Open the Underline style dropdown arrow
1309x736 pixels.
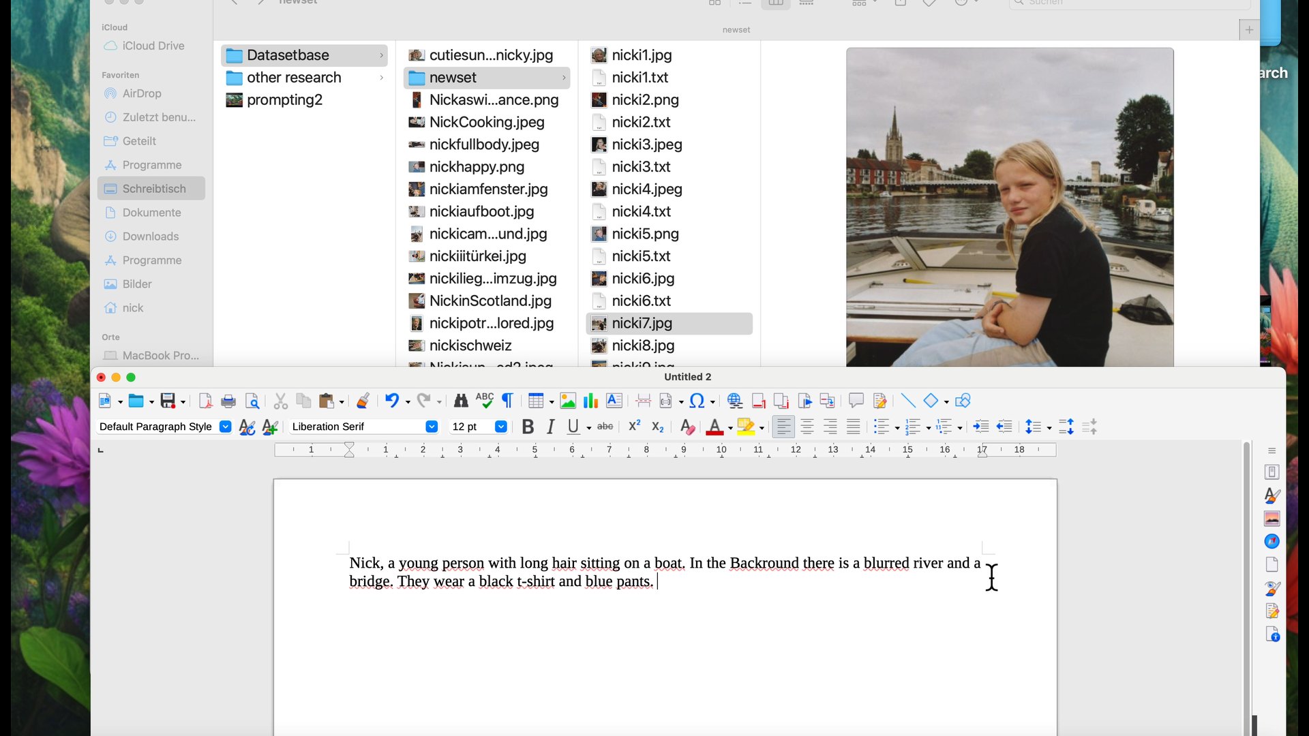[x=588, y=428]
